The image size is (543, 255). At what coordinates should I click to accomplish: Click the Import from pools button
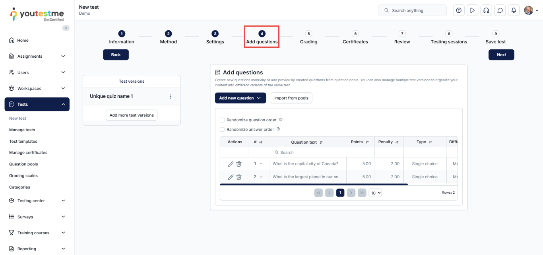tap(291, 98)
